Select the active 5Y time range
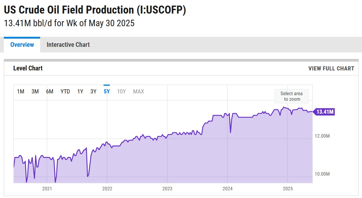 pos(107,91)
